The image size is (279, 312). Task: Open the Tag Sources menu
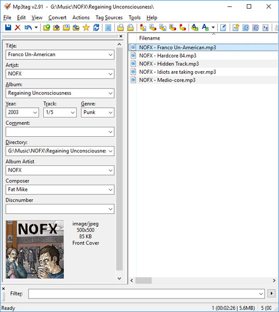point(109,18)
